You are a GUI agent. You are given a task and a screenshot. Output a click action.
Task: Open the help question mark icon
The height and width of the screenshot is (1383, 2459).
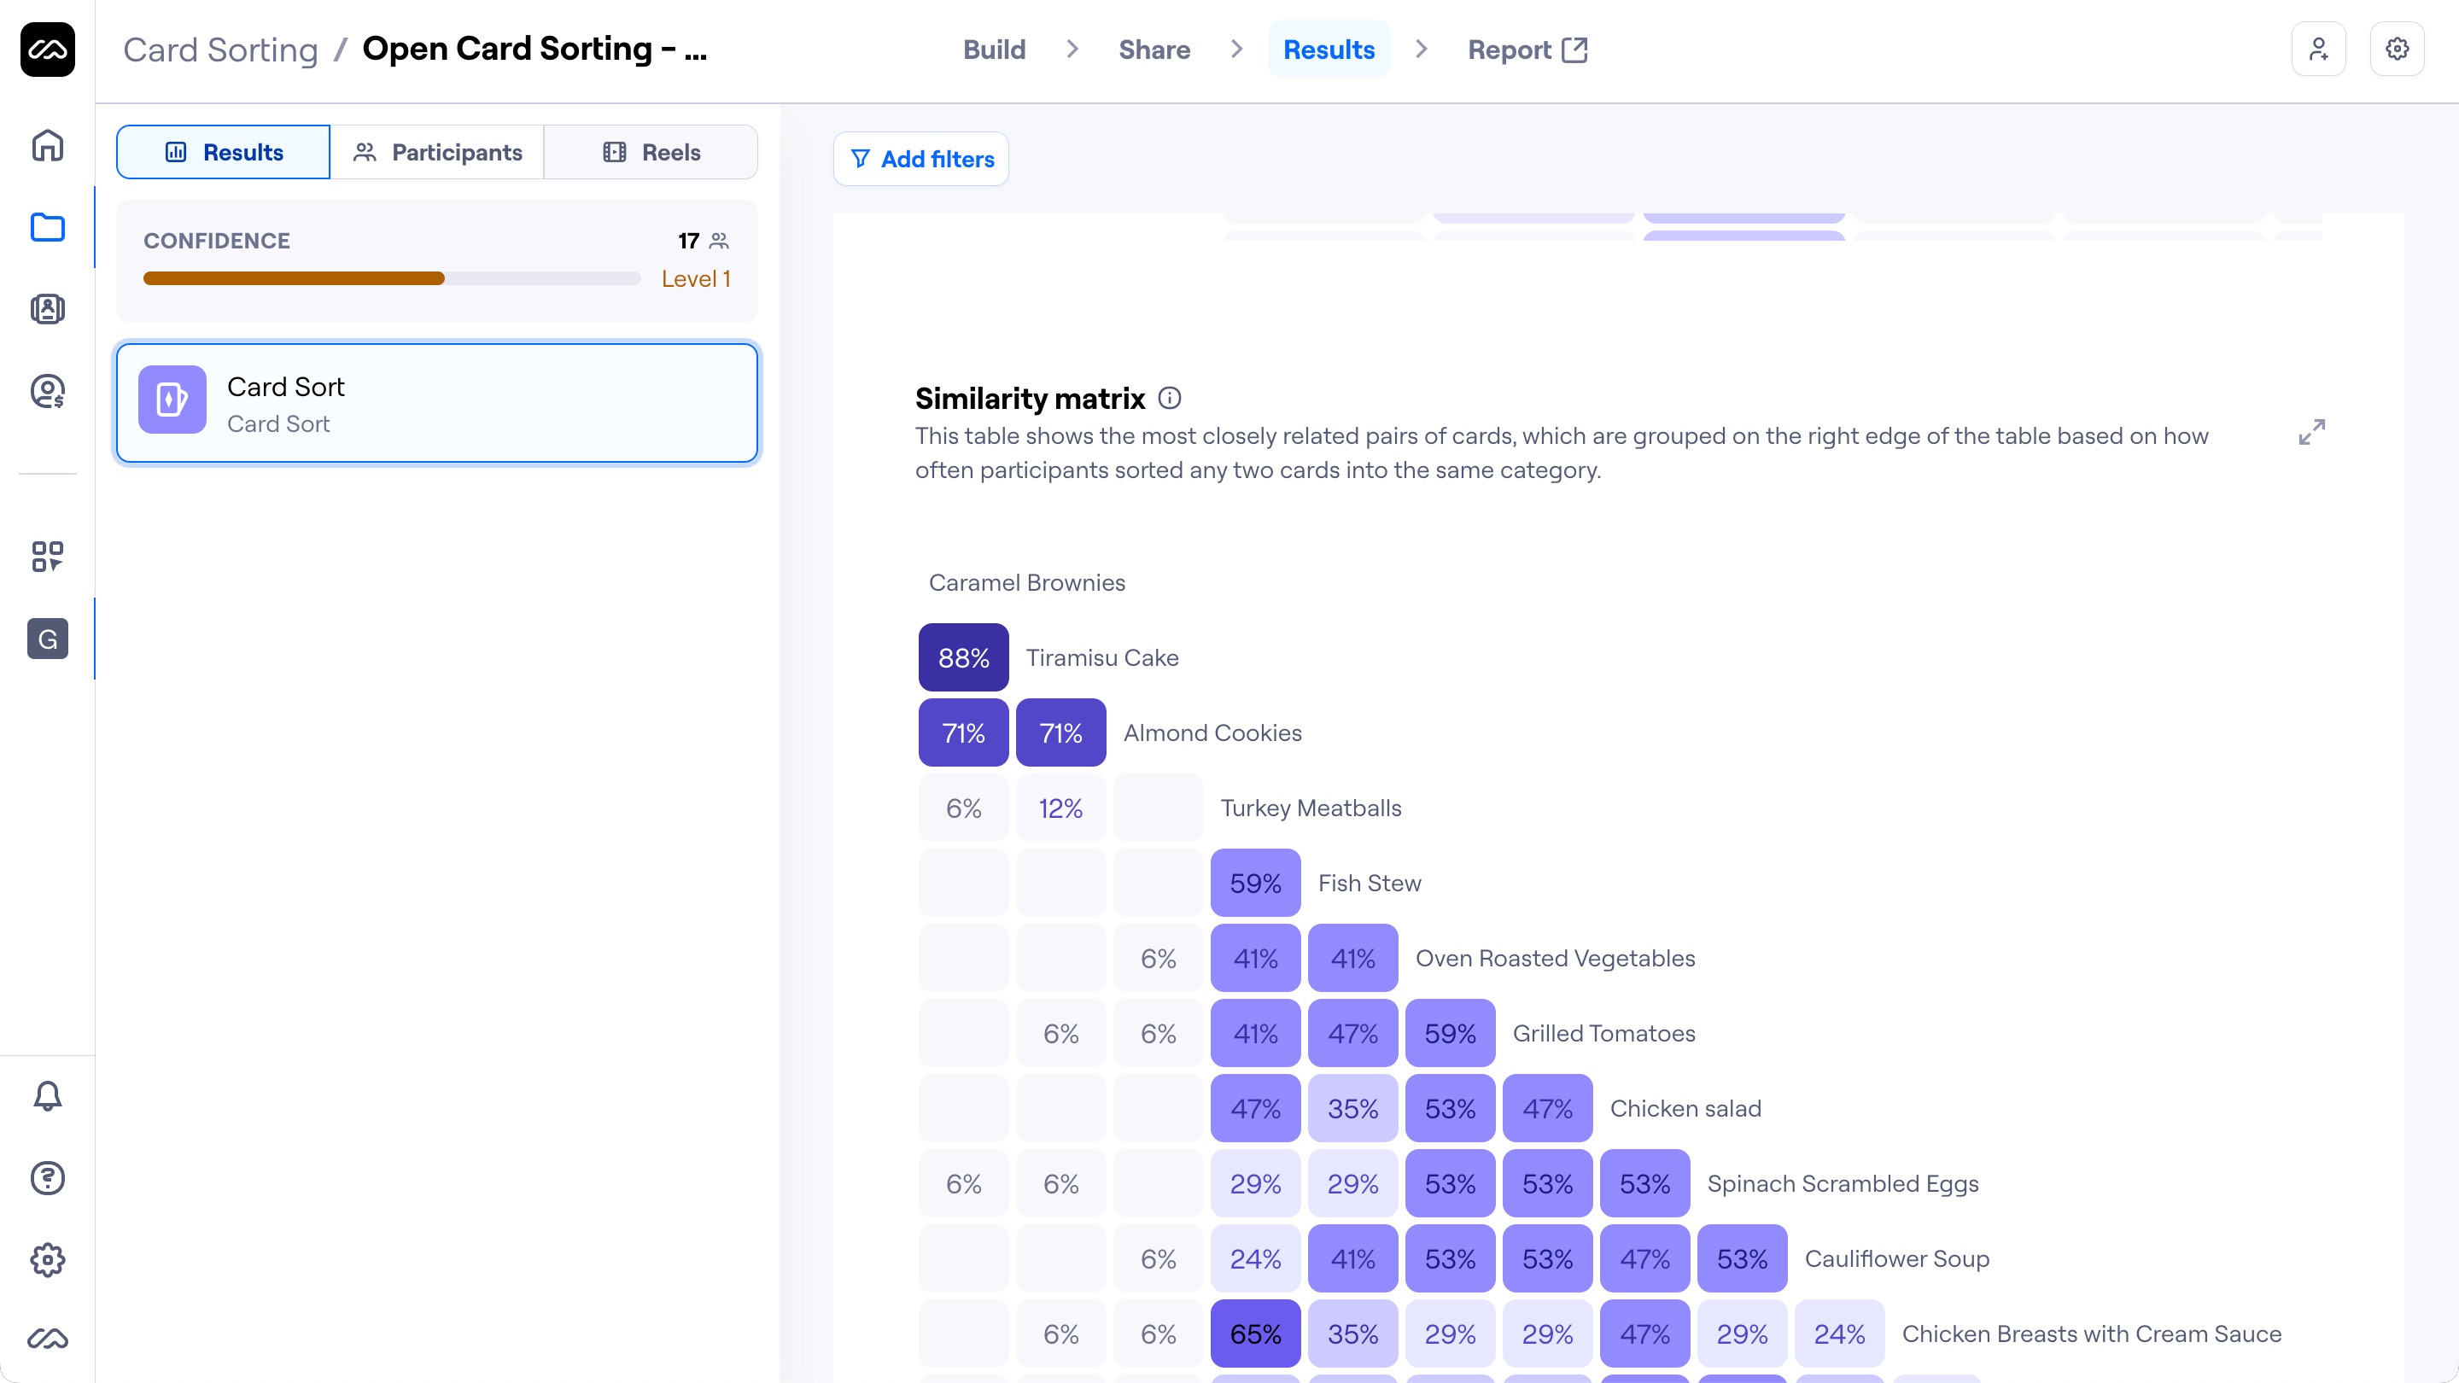pos(48,1178)
